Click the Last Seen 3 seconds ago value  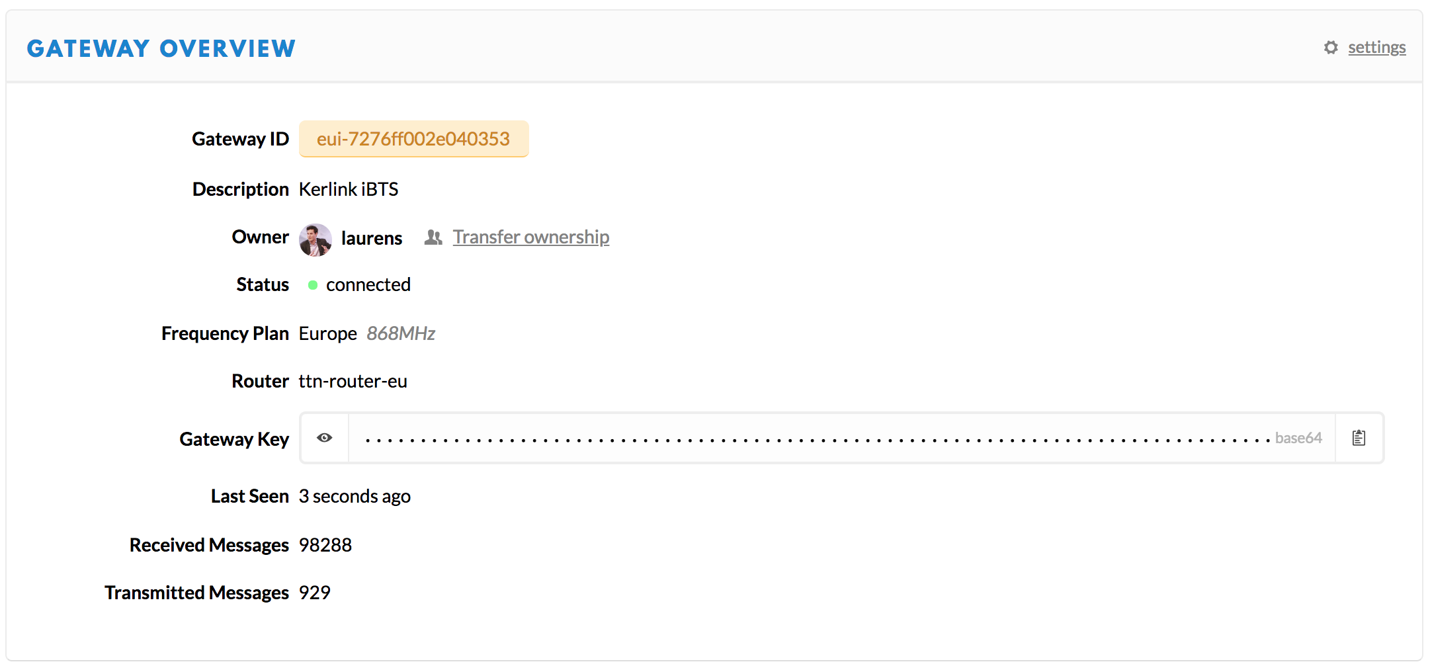355,497
